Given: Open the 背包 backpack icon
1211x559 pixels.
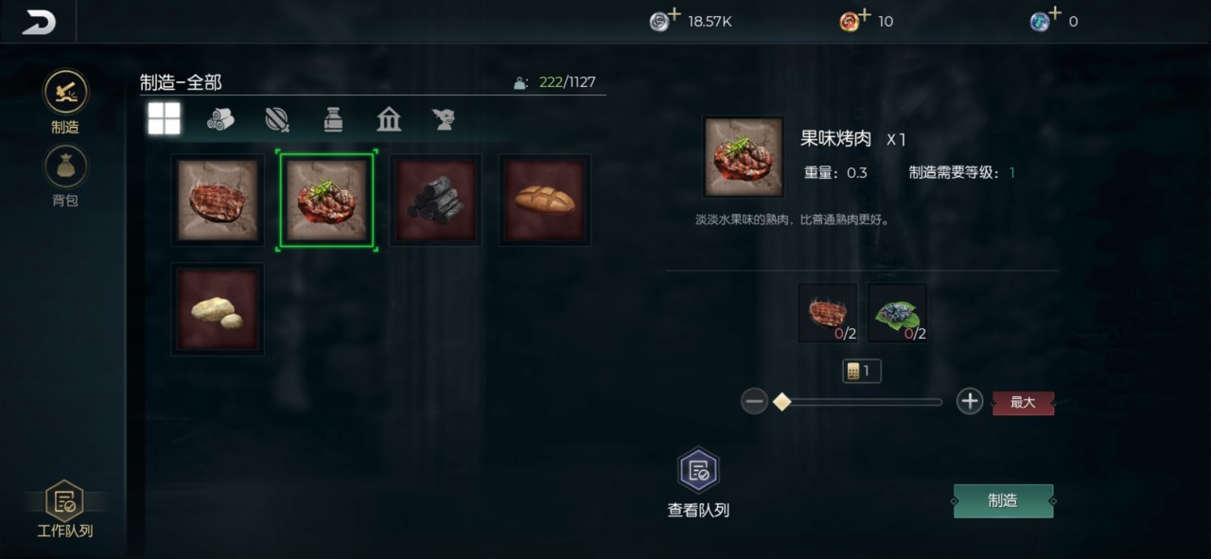Looking at the screenshot, I should [65, 166].
